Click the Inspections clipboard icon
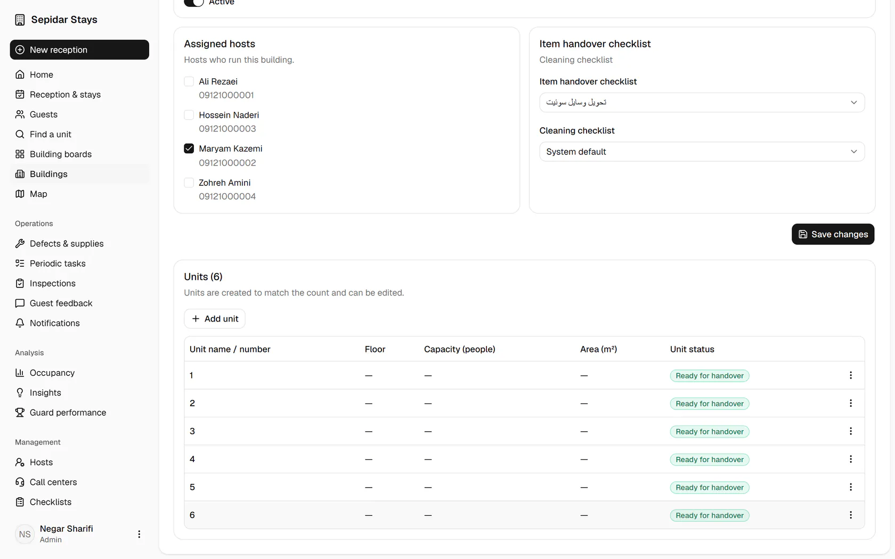Viewport: 895px width, 559px height. click(20, 283)
